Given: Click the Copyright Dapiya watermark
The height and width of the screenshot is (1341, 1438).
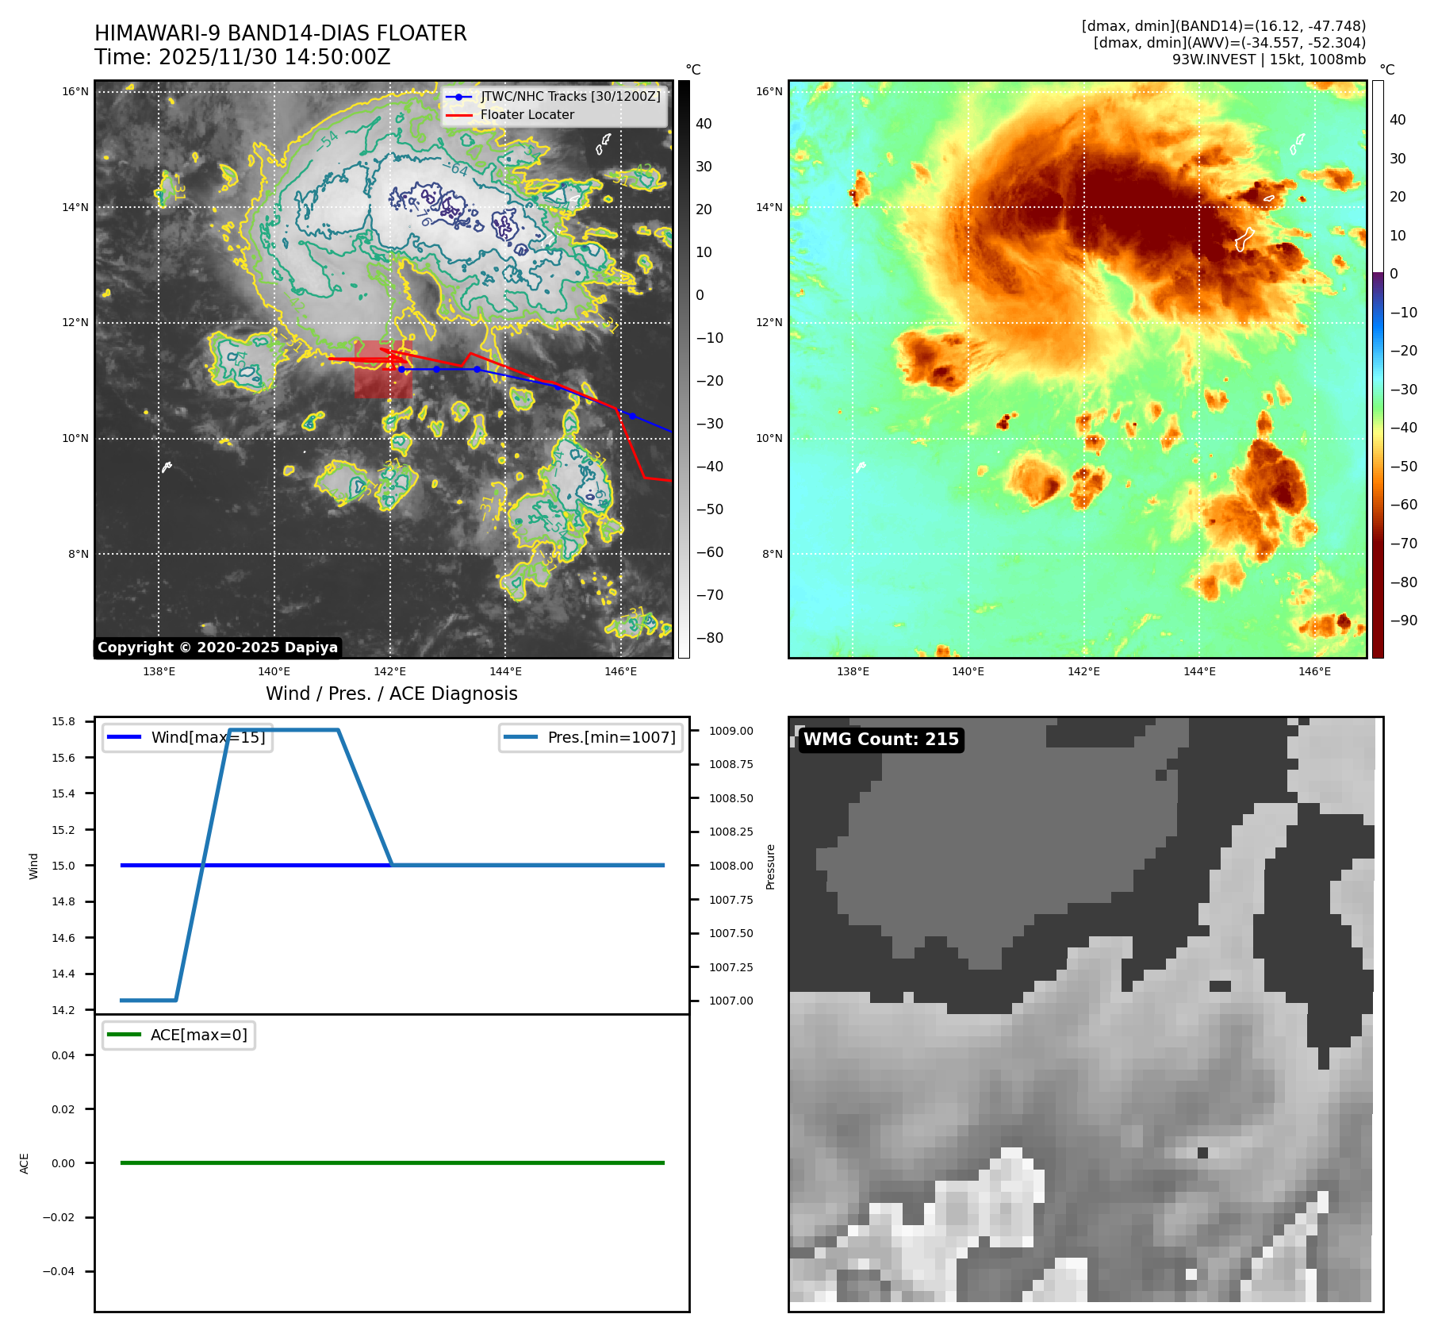Looking at the screenshot, I should point(217,647).
